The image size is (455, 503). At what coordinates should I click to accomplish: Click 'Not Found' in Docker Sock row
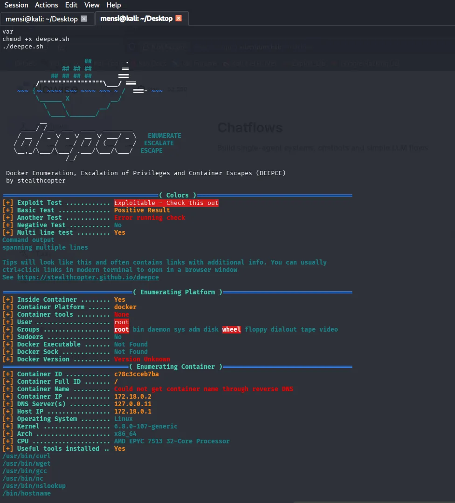(x=131, y=352)
